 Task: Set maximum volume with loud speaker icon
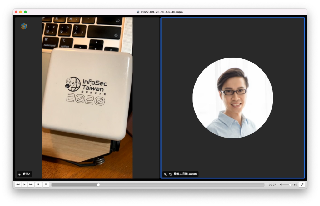(x=295, y=185)
